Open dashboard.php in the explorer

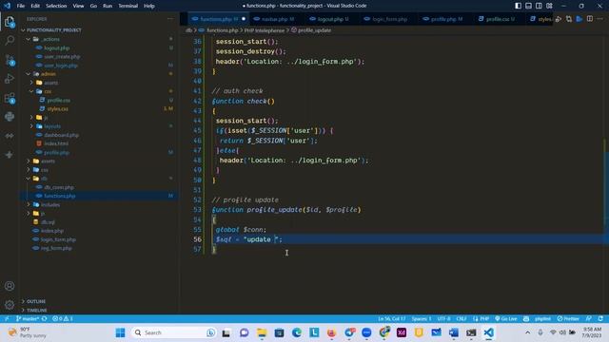coord(61,135)
